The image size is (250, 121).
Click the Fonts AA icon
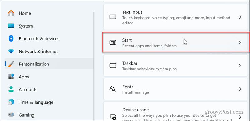pyautogui.click(x=113, y=89)
